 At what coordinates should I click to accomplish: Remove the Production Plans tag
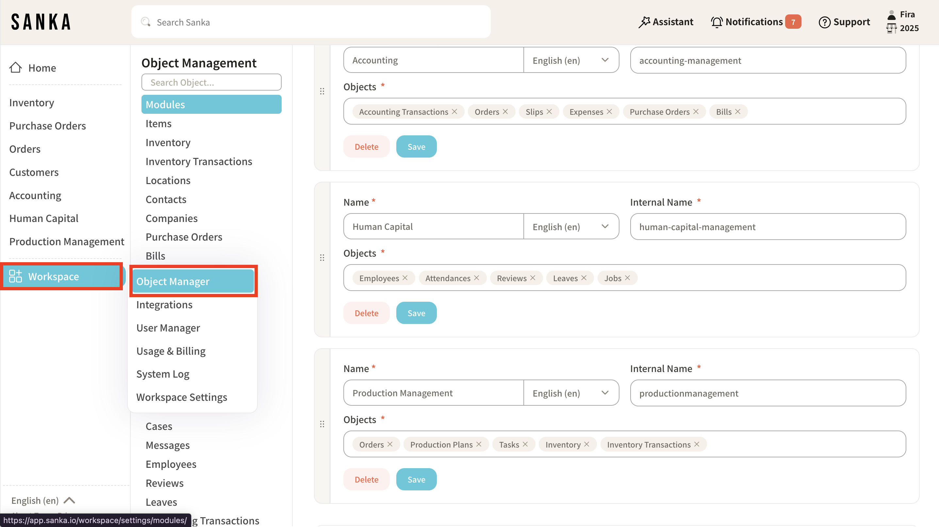tap(479, 444)
